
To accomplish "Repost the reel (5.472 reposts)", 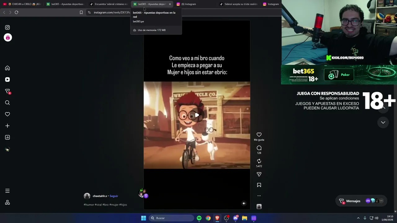I will point(259,161).
